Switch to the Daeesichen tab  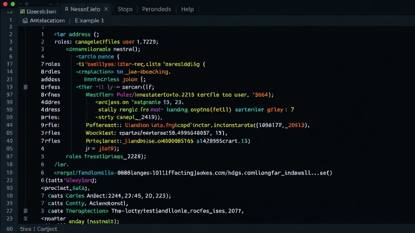[x=39, y=11]
